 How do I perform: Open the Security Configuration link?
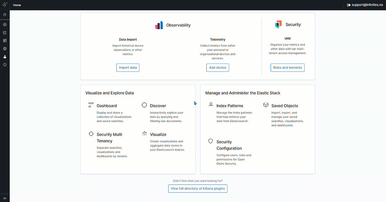229,145
